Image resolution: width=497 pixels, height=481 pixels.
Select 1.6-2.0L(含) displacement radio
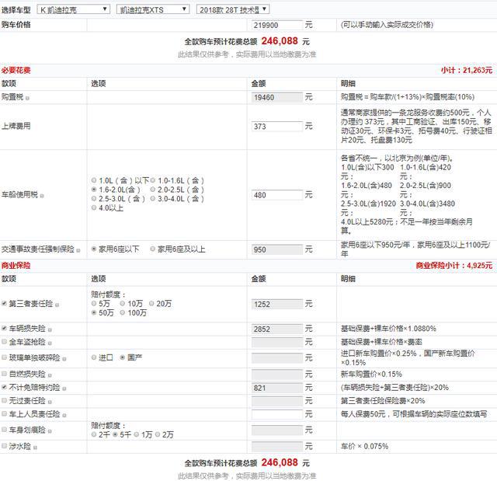94,190
